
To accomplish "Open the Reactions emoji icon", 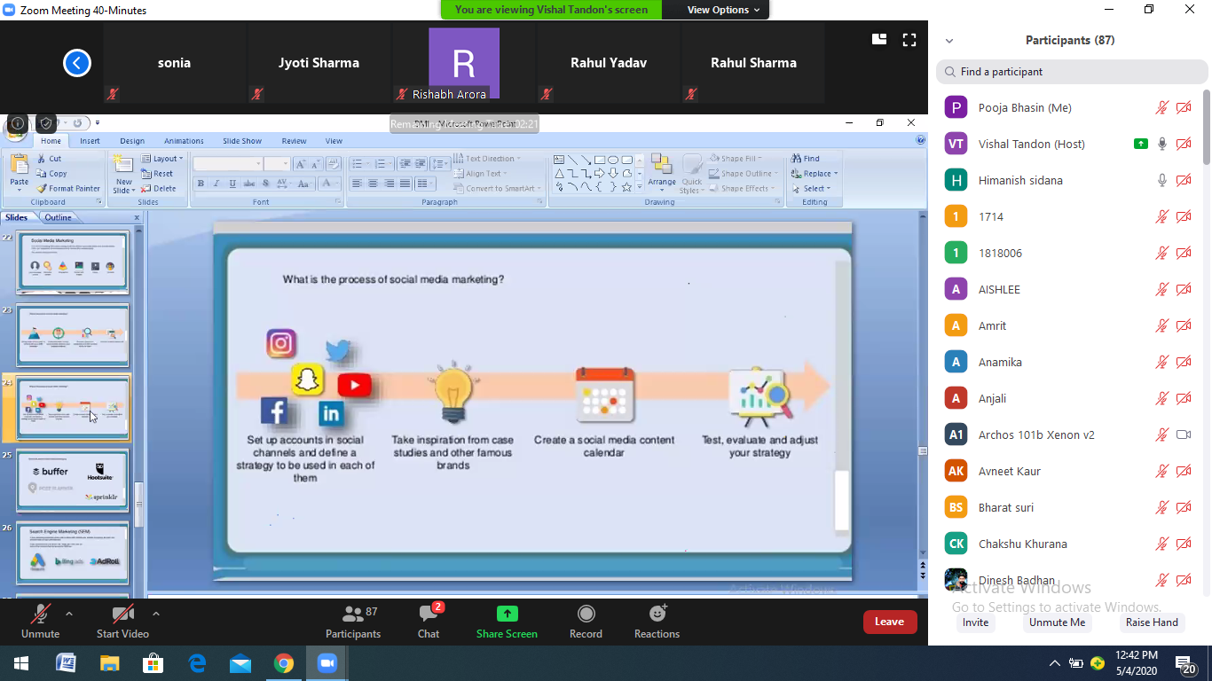I will pos(657,613).
